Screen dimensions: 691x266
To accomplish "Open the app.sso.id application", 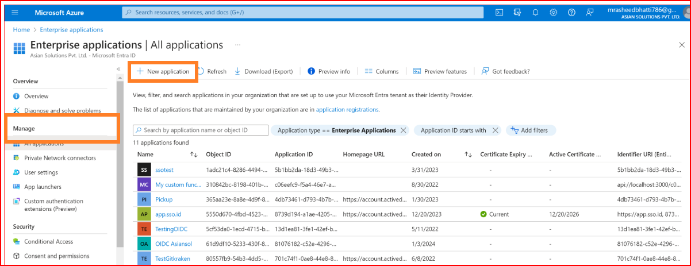I will coord(168,214).
